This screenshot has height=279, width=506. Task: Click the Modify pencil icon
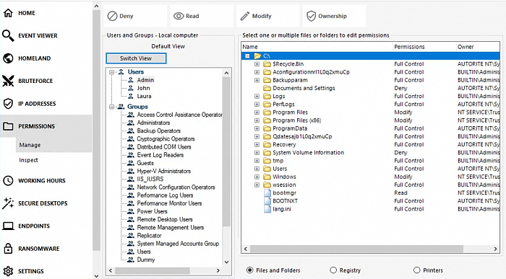(x=245, y=16)
